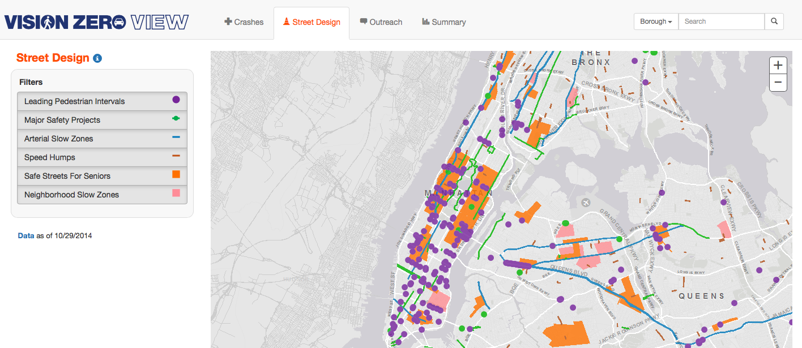Open the Data link
Screen dimensions: 802x348
pyautogui.click(x=26, y=235)
